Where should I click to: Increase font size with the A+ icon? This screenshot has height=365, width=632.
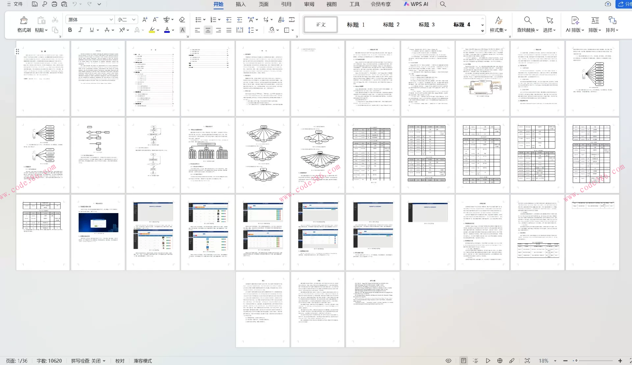[x=145, y=20]
